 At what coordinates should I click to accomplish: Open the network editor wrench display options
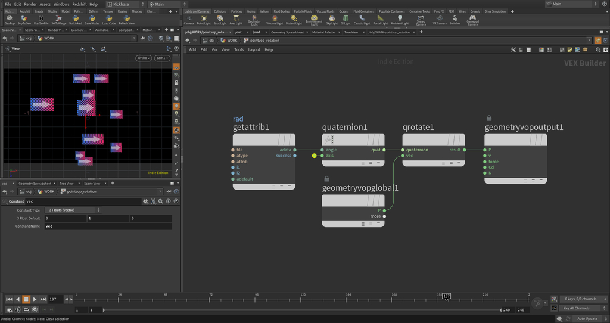pyautogui.click(x=513, y=50)
